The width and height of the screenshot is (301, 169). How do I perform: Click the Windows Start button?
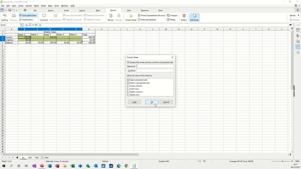point(4,166)
